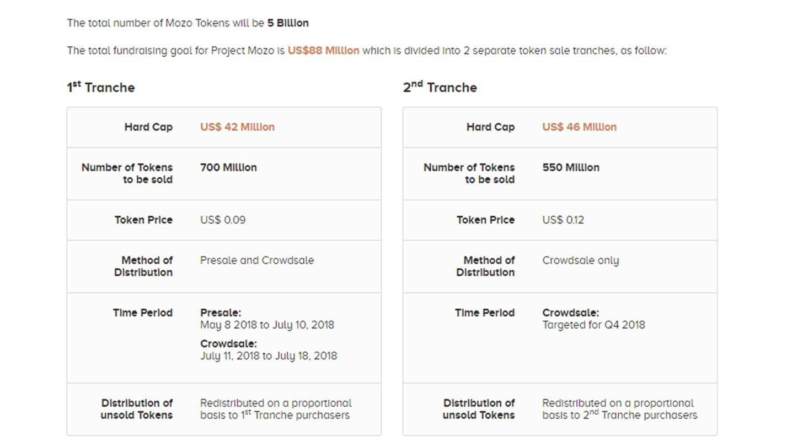Click the US$ 42 Million hard cap
798x448 pixels.
click(237, 127)
